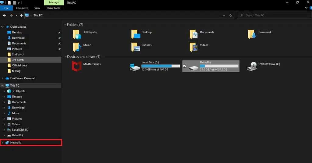Screen dimensions: 312x163
Task: Collapse the Folders (7) group
Action: click(x=65, y=25)
